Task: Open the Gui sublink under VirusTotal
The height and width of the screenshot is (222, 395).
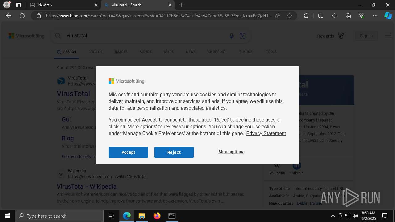Action: coord(66,119)
